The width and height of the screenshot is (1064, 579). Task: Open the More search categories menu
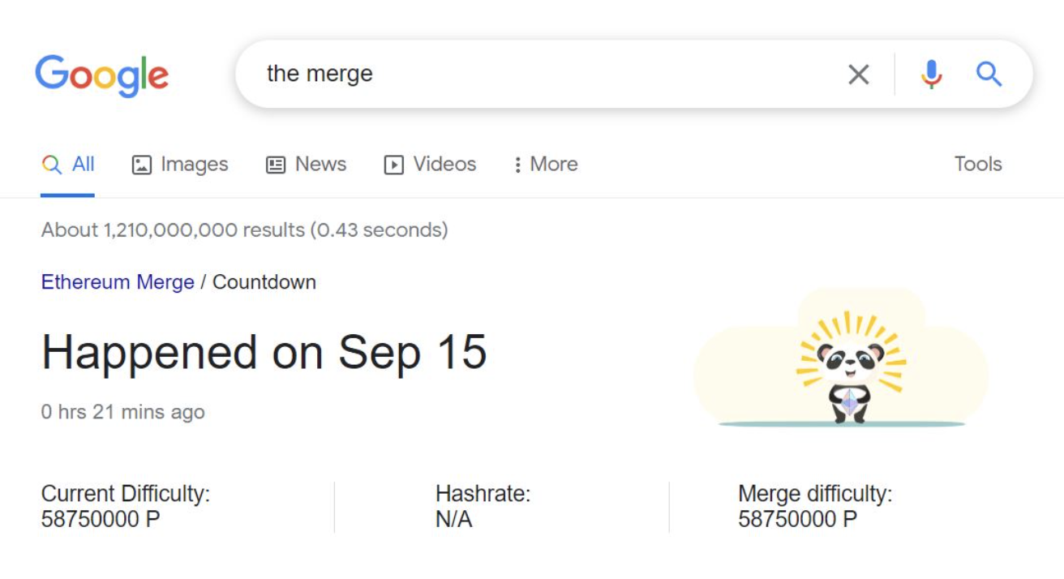(553, 164)
